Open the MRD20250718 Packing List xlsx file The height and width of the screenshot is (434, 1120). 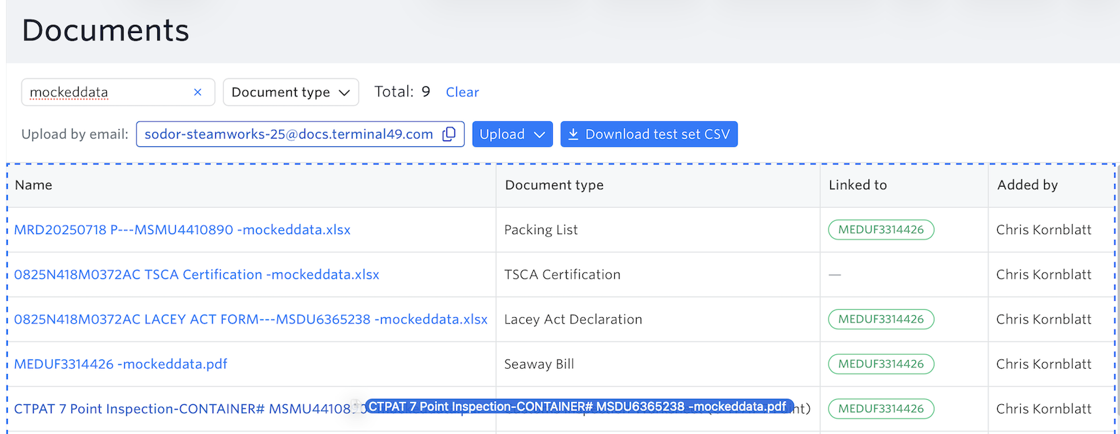(x=182, y=230)
